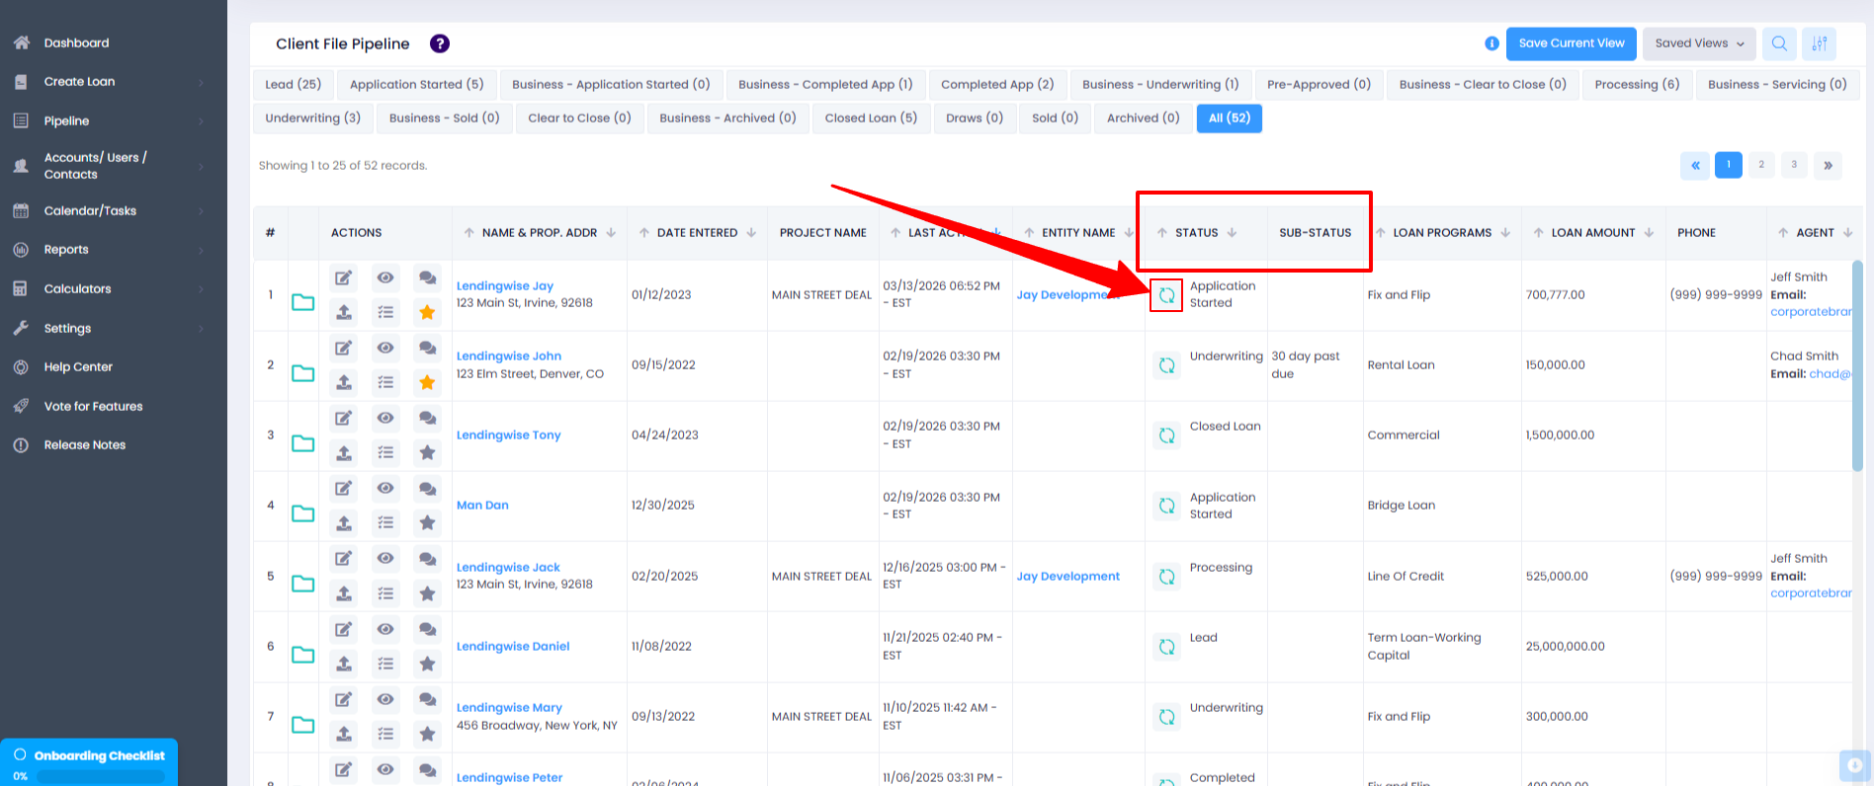Toggle the favorite star for Lendingwise Tony
The width and height of the screenshot is (1874, 786).
click(x=427, y=453)
